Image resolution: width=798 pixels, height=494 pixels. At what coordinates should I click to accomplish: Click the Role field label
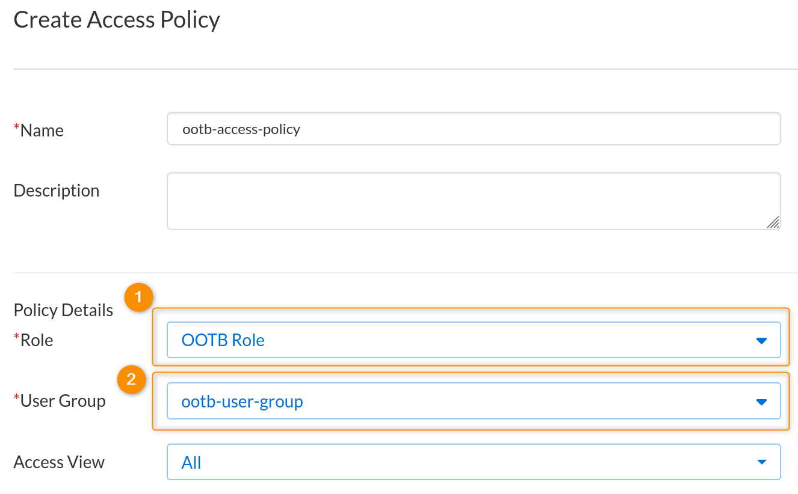coord(36,340)
